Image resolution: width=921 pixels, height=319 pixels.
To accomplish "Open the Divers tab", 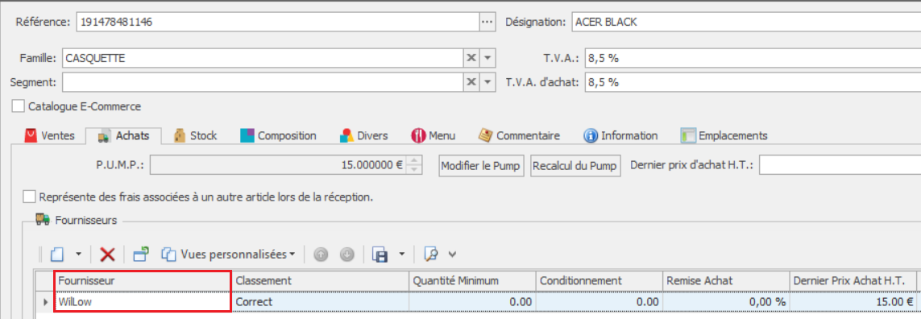I will pos(364,135).
